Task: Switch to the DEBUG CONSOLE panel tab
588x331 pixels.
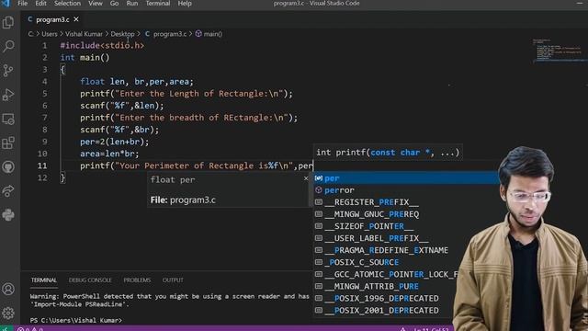Action: point(90,280)
